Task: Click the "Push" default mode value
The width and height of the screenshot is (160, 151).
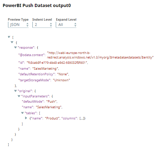Action: 51,102
